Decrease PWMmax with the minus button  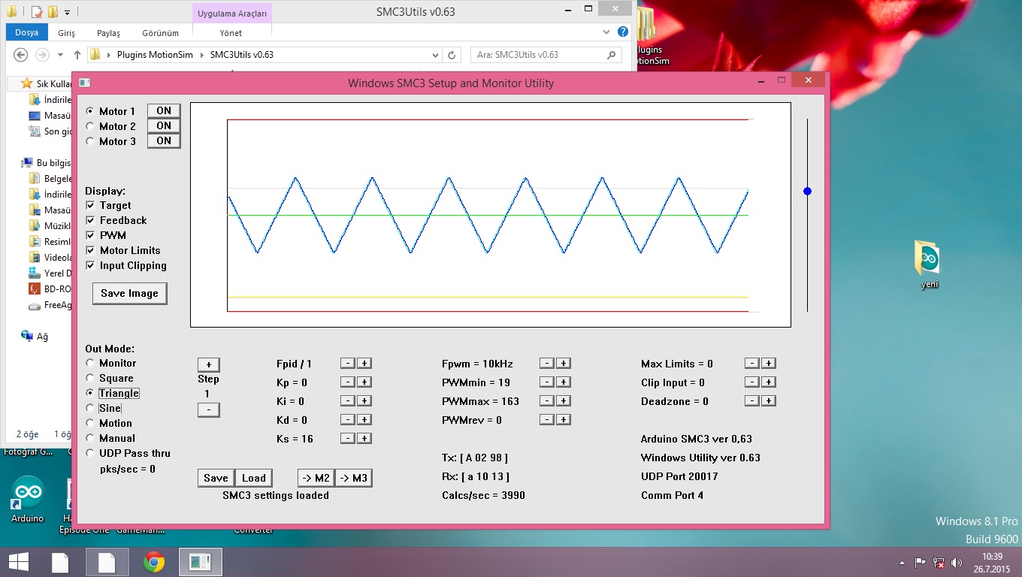click(x=548, y=401)
